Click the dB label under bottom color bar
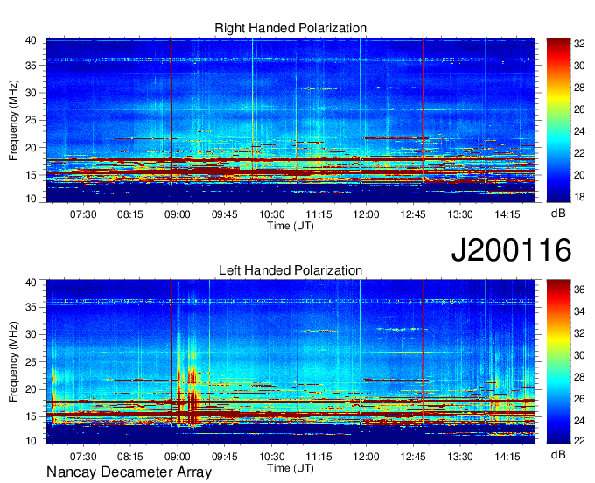Screen dimensions: 595x483 (x=558, y=454)
